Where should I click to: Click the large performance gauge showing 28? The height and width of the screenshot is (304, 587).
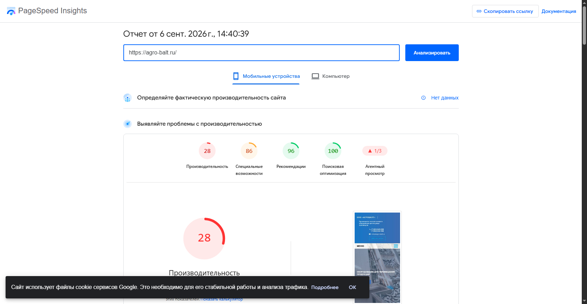pos(204,238)
